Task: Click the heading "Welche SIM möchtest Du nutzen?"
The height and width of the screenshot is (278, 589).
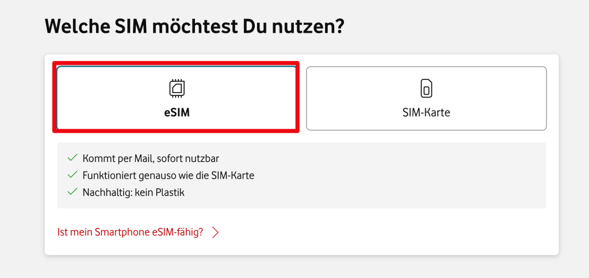Action: (x=194, y=27)
